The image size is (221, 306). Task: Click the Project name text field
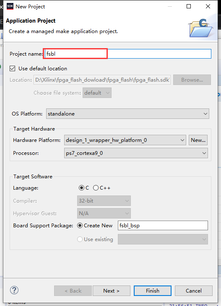tap(128, 54)
